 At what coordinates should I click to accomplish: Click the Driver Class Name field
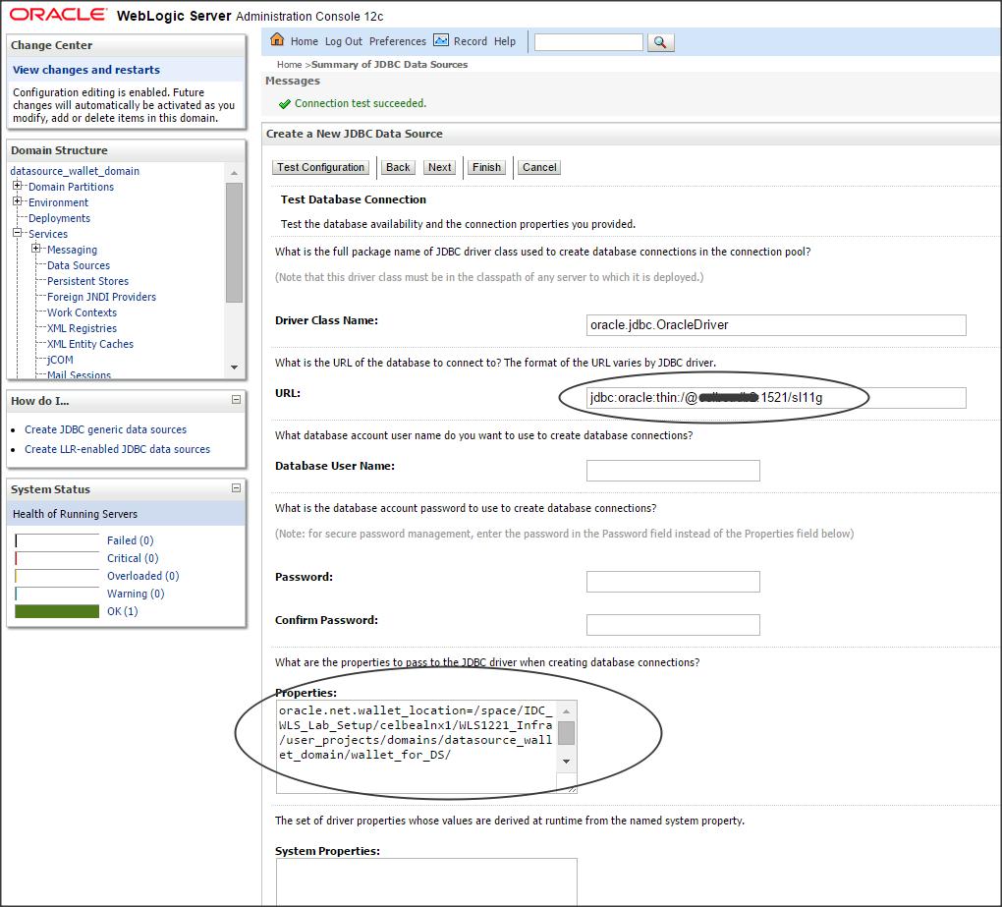point(776,324)
